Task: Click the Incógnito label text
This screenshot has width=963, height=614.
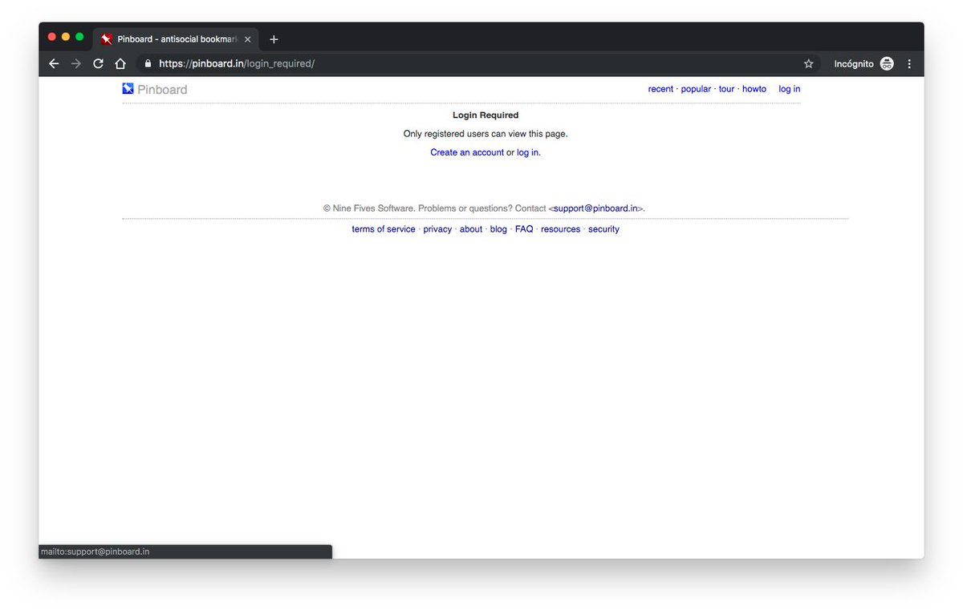Action: click(x=854, y=64)
